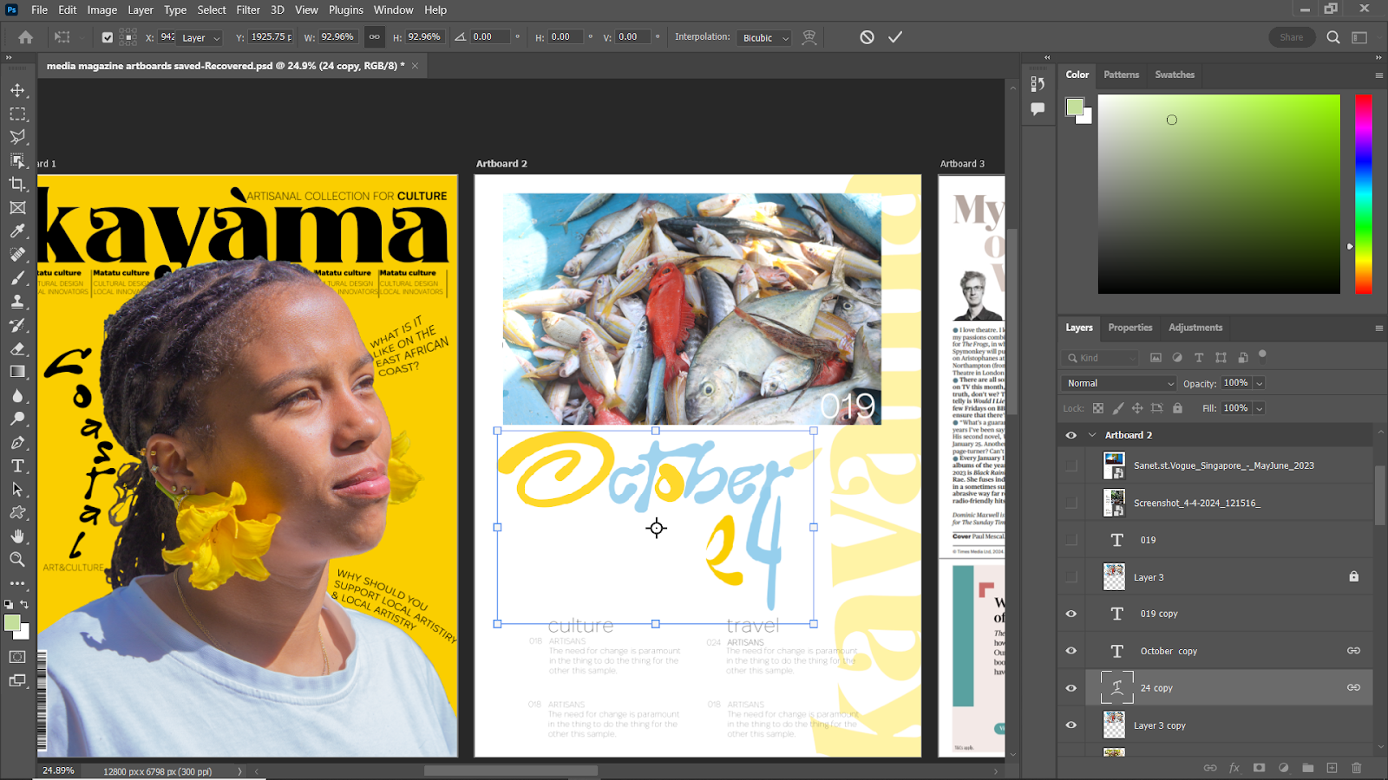Pick a hue on the vertical hue slider
1388x780 pixels.
(1364, 194)
